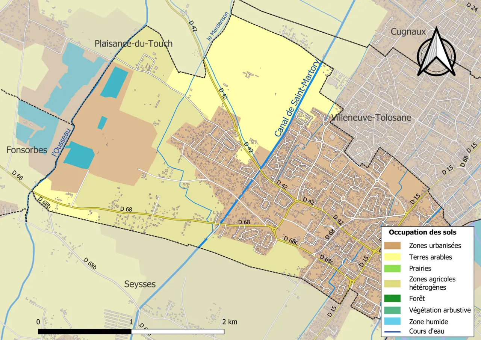Screen dimensions: 481x340
Task: Click the Végétation arbustive legend swatch
Action: 392,310
